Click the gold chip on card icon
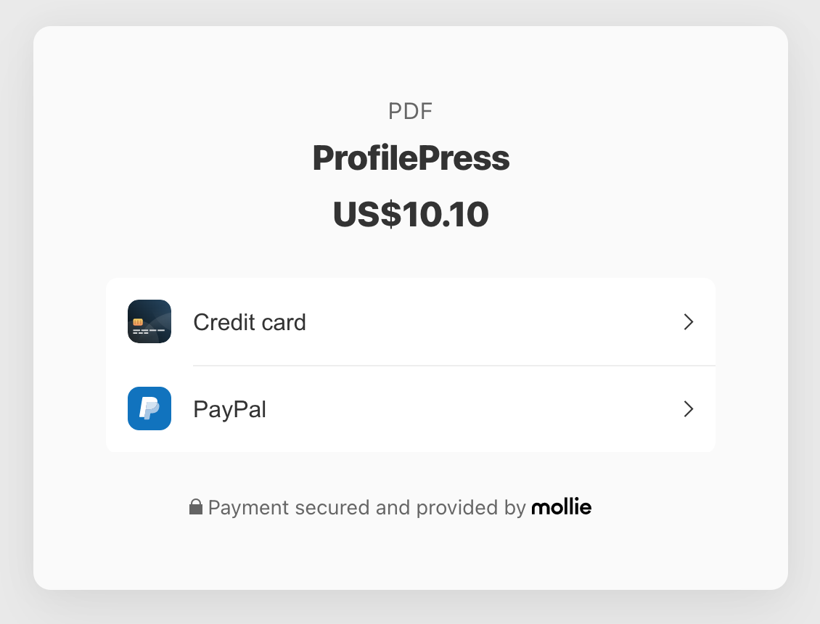820x624 pixels. tap(138, 322)
